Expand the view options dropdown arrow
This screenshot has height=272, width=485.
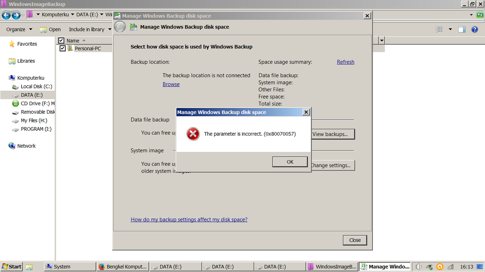(x=450, y=29)
